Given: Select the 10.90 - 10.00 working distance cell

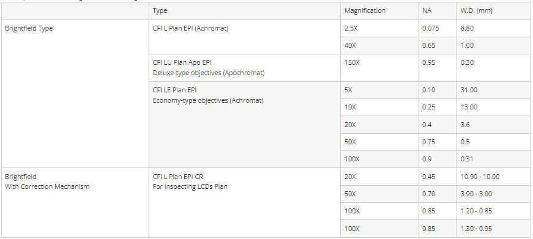Looking at the screenshot, I should click(x=494, y=177).
